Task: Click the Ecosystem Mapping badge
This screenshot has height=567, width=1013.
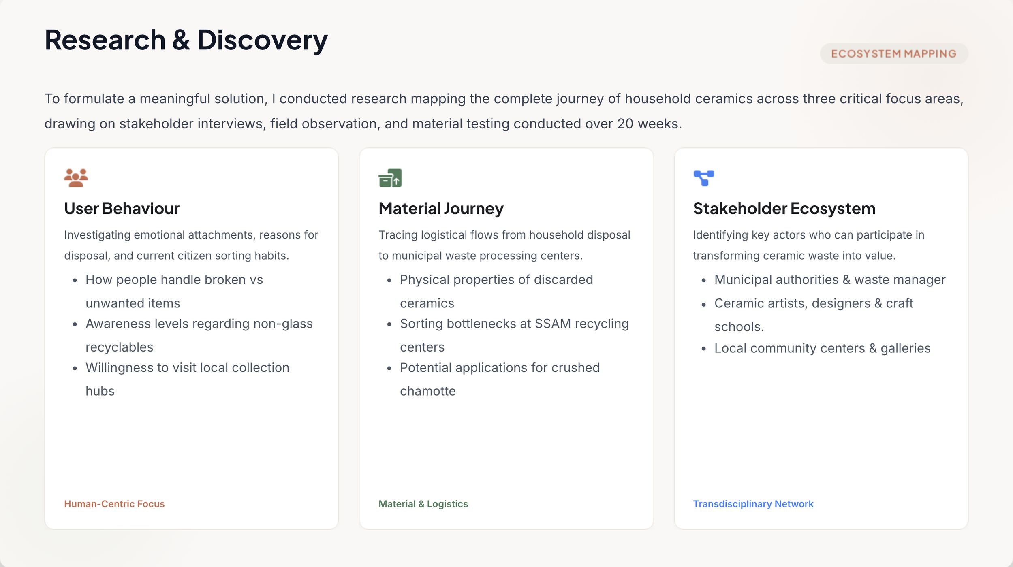Action: point(894,53)
